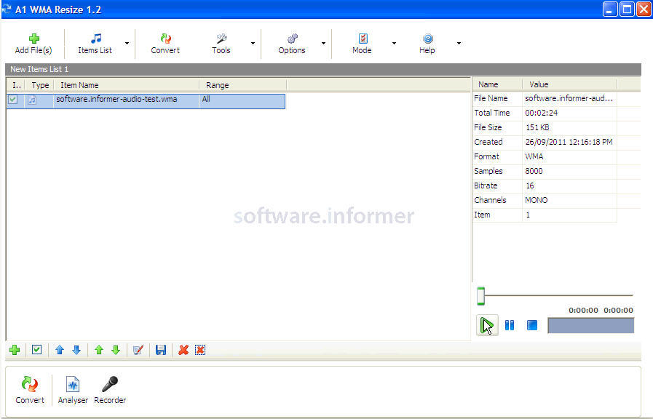
Task: Click the Value column header in properties
Action: pos(569,84)
